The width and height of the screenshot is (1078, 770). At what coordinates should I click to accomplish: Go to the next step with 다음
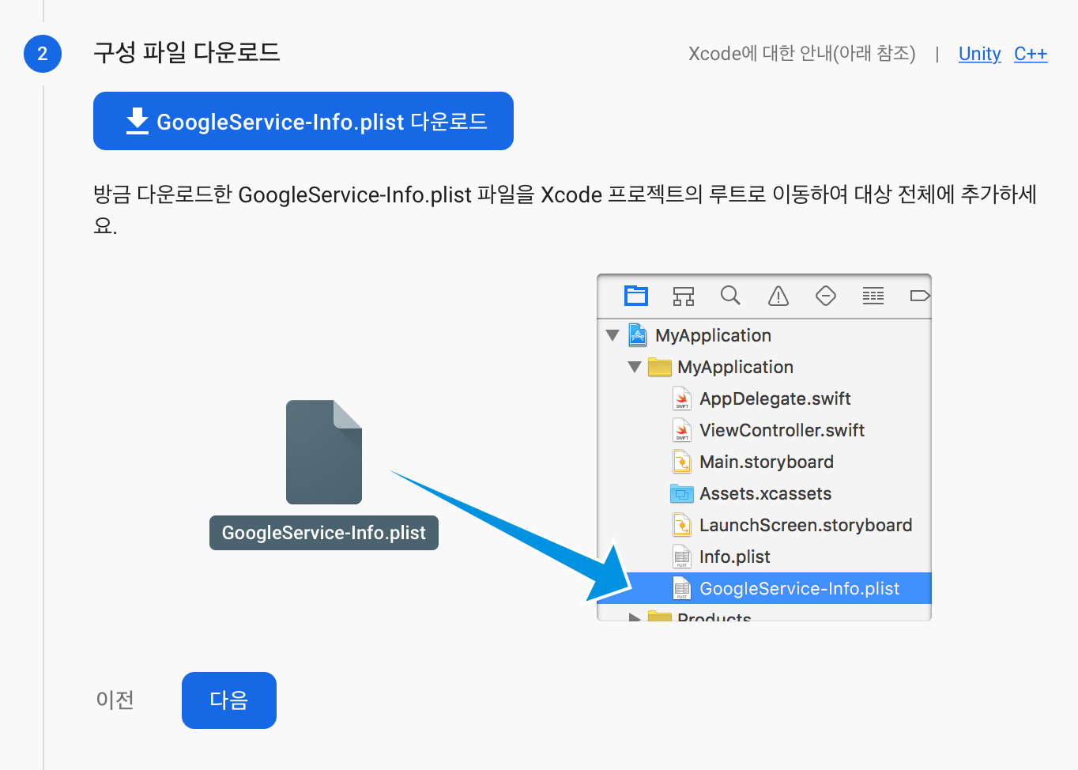(229, 700)
